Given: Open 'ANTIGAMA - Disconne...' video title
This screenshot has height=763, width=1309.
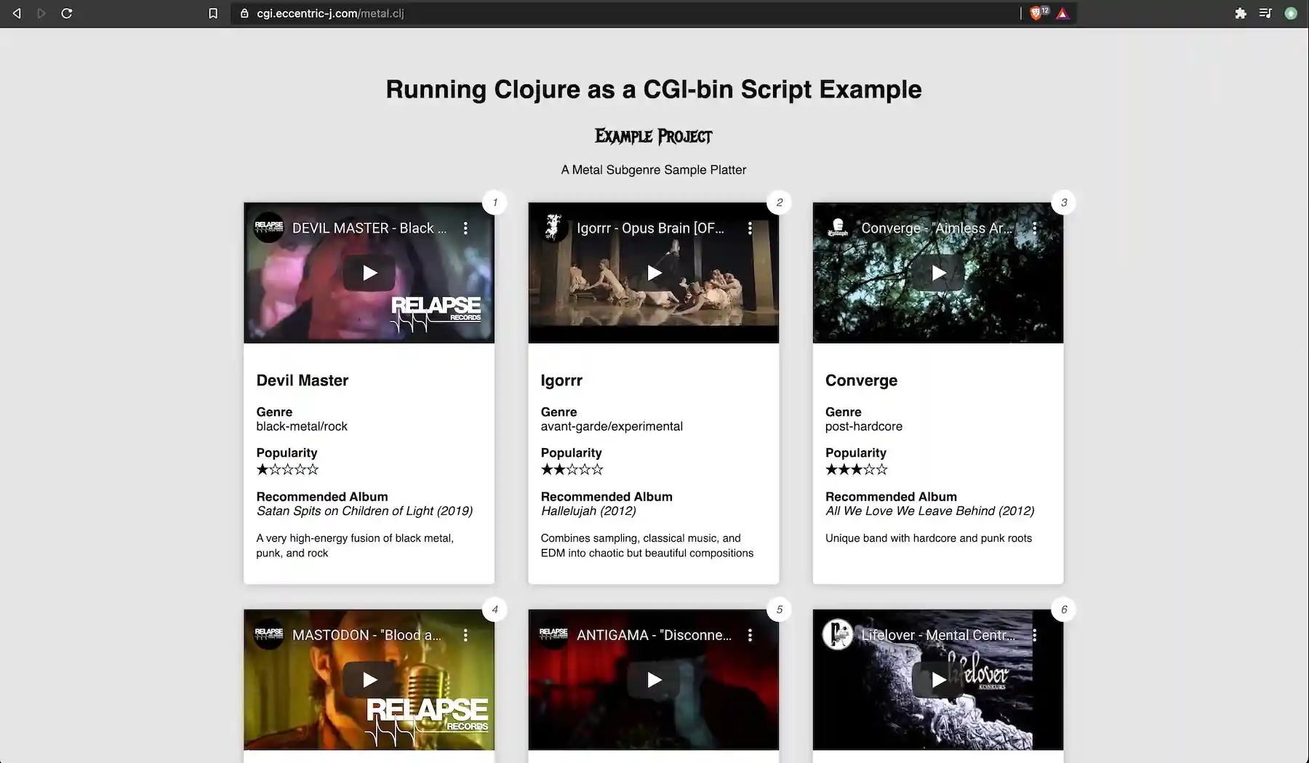Looking at the screenshot, I should pos(654,635).
